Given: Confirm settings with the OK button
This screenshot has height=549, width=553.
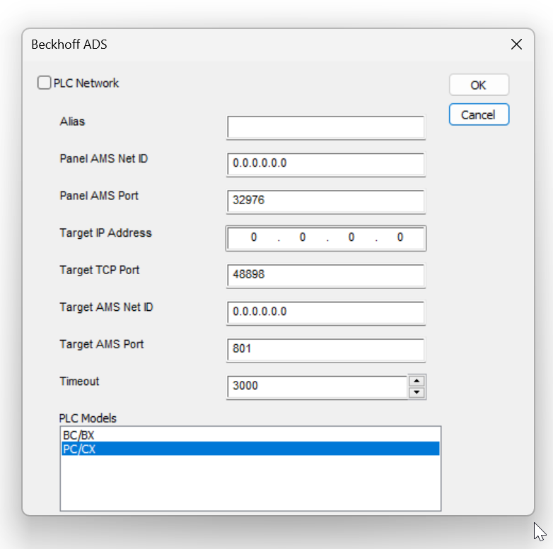Looking at the screenshot, I should coord(479,85).
